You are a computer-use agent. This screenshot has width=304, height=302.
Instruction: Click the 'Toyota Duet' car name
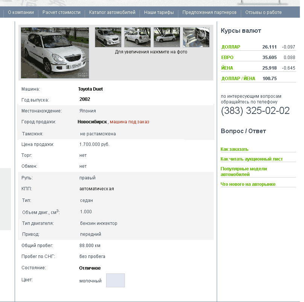pos(90,89)
